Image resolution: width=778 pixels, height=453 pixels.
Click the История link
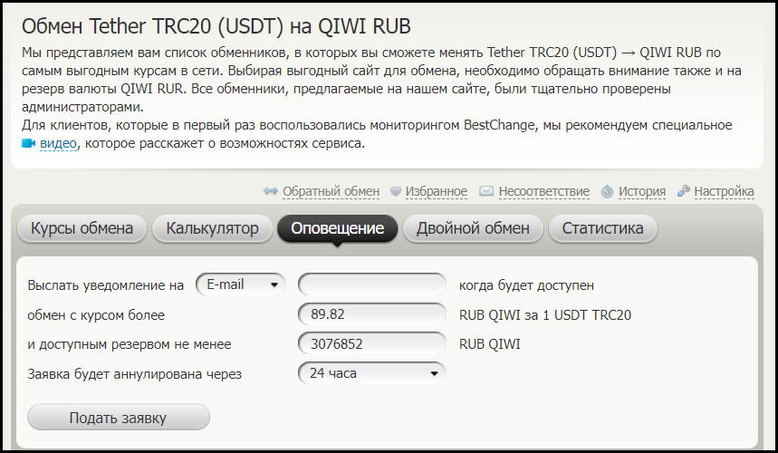point(642,191)
